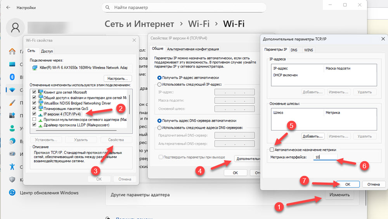This screenshot has height=219, width=388.
Task: Select the Bluetooth sidebar icon
Action: tap(12, 77)
